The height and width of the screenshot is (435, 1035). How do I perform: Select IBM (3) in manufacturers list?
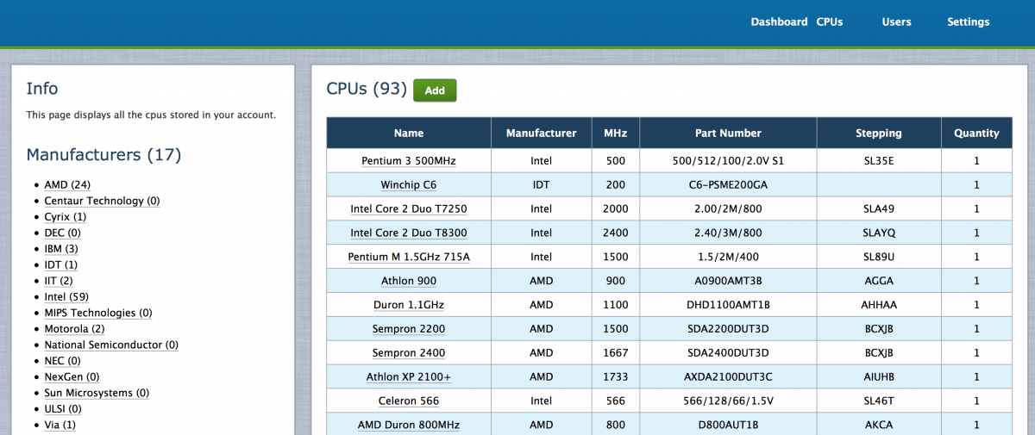tap(61, 249)
